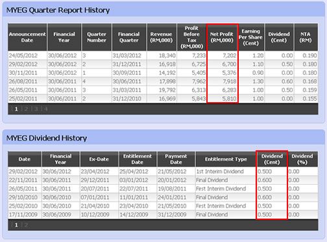
Task: Click NTA value 0.168
Action: click(309, 81)
